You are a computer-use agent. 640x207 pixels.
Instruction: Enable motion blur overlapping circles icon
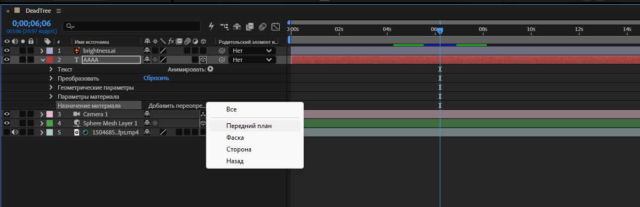pyautogui.click(x=263, y=26)
